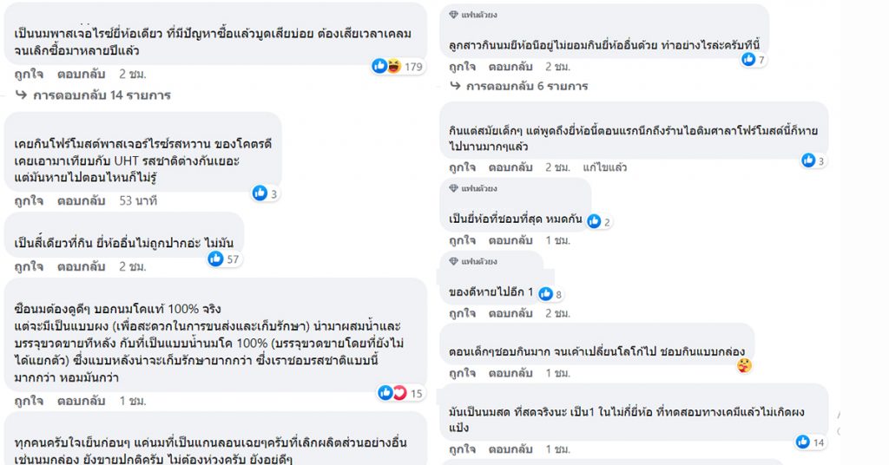
Task: View the like reaction count showing 57
Action: [x=224, y=259]
